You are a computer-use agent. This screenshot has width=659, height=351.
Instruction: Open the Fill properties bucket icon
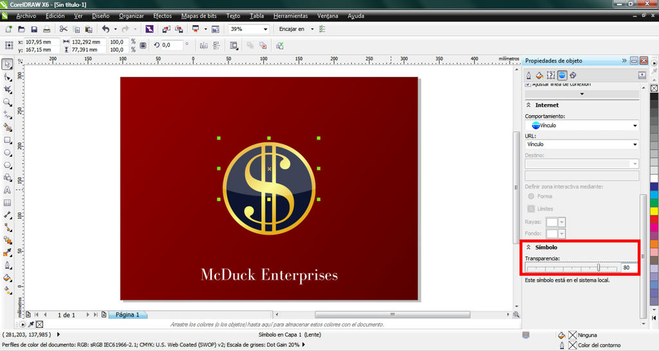point(539,75)
